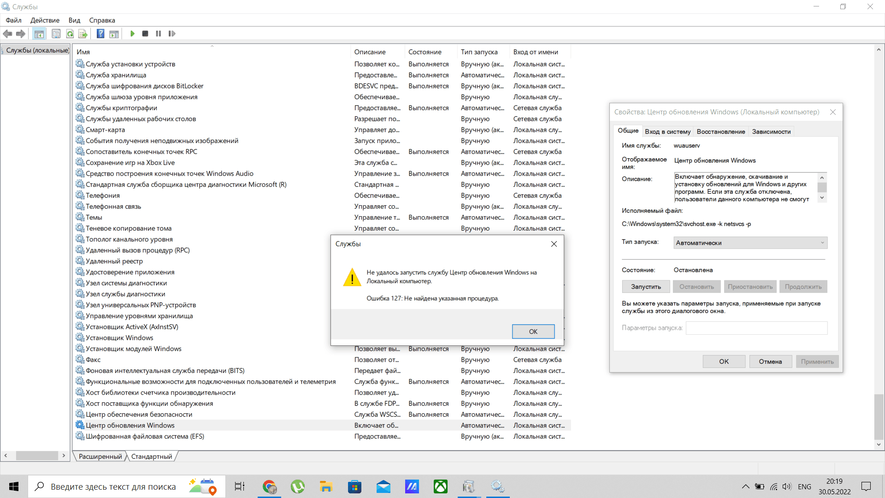Open volume control in system tray

[x=787, y=486]
